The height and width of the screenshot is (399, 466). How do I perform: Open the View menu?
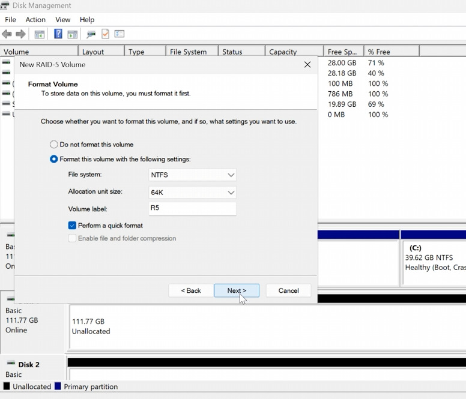pos(62,20)
